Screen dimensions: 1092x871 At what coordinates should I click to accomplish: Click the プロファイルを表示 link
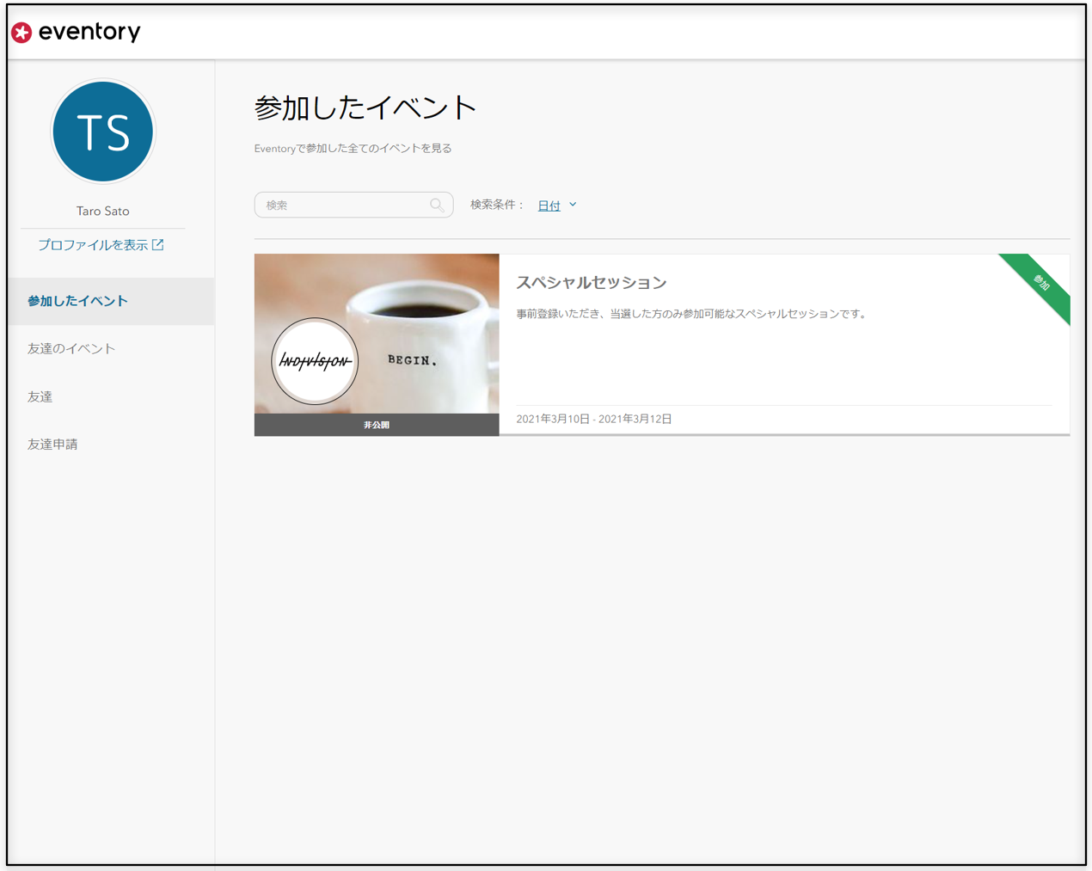click(93, 245)
